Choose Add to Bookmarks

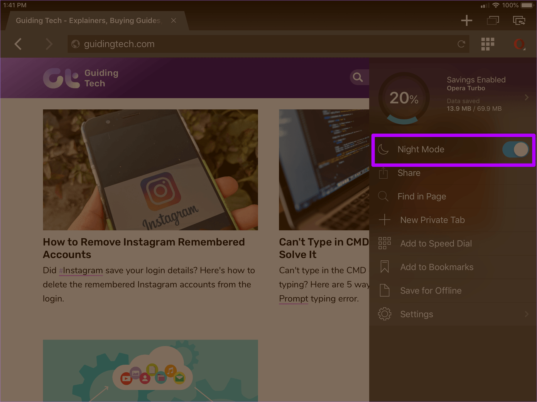(436, 267)
